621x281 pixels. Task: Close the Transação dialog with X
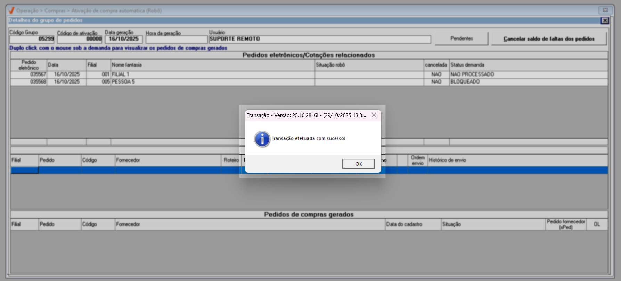tap(374, 115)
